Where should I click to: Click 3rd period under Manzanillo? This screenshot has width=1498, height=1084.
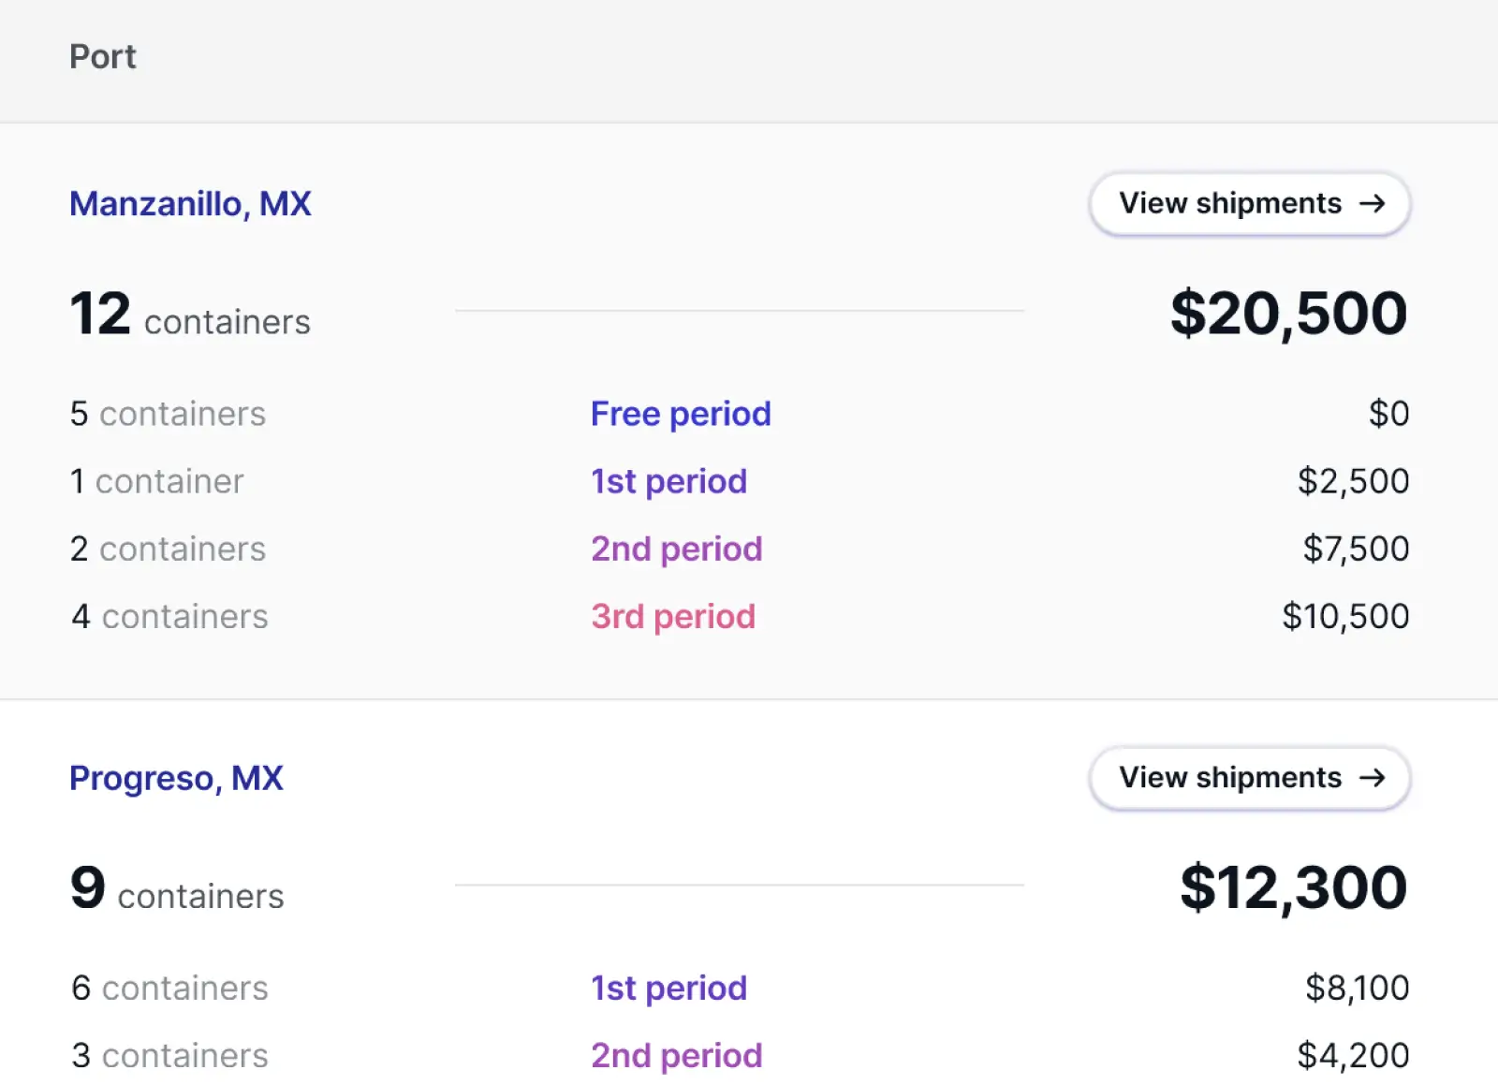[672, 616]
